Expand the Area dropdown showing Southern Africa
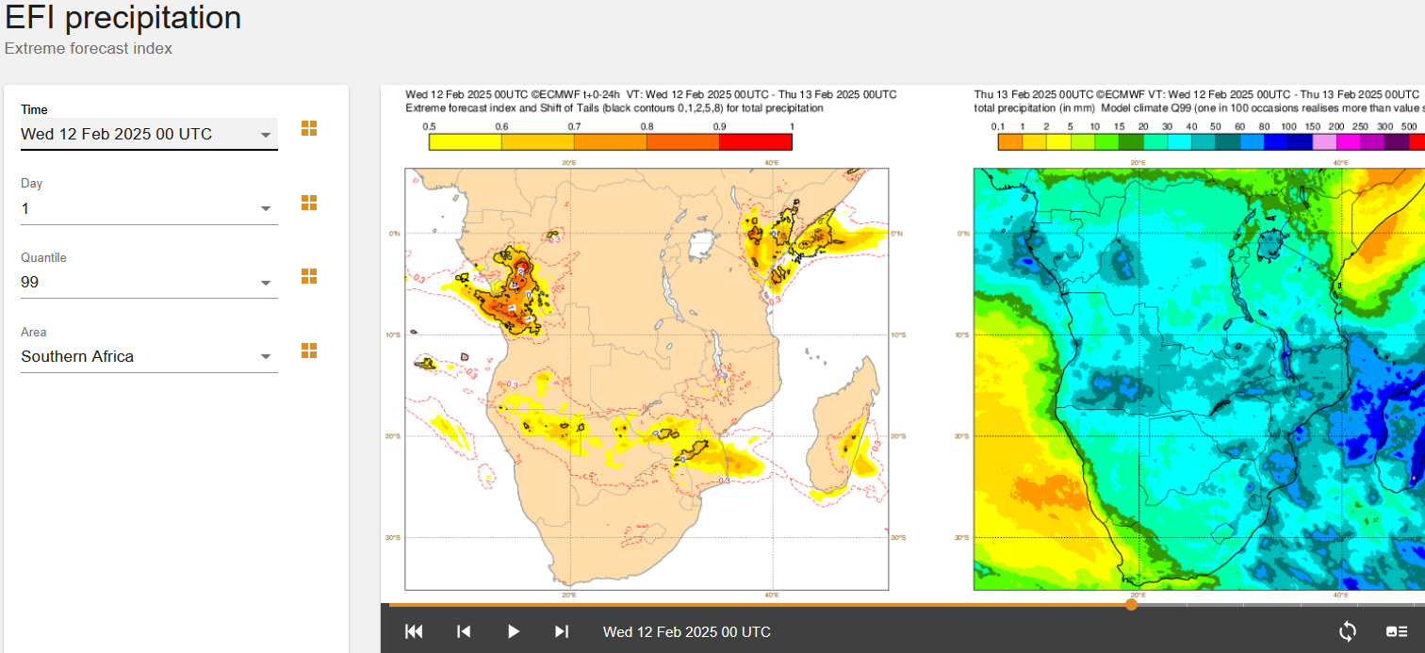1425x653 pixels. [149, 356]
